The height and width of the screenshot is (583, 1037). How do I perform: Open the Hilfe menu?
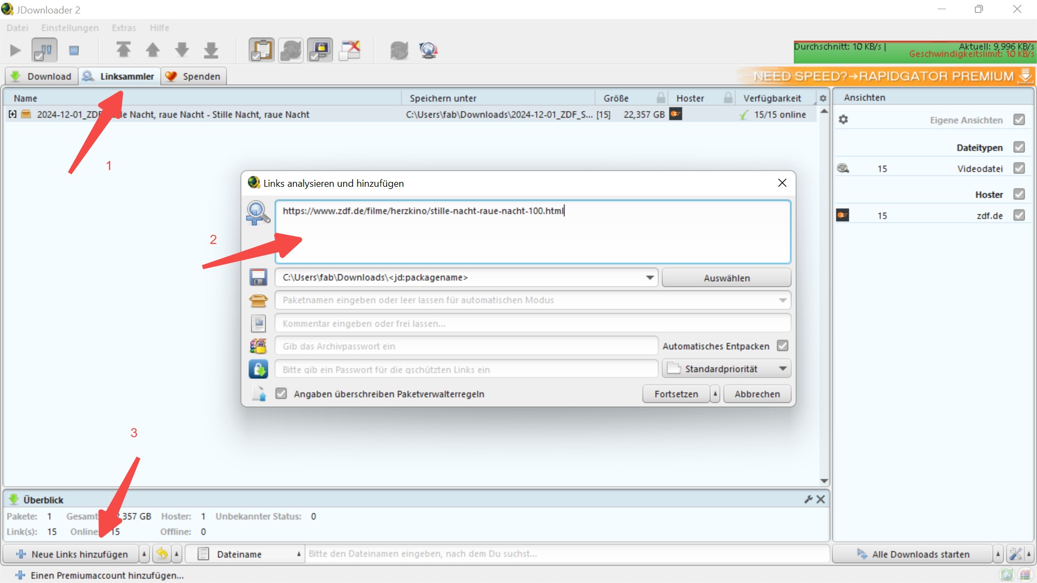pyautogui.click(x=159, y=28)
